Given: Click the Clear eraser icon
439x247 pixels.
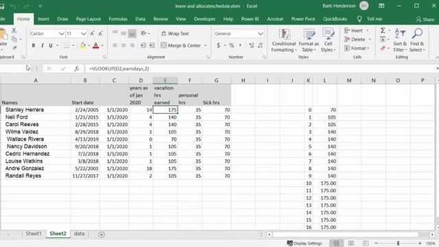Looking at the screenshot, I should pos(383,49).
